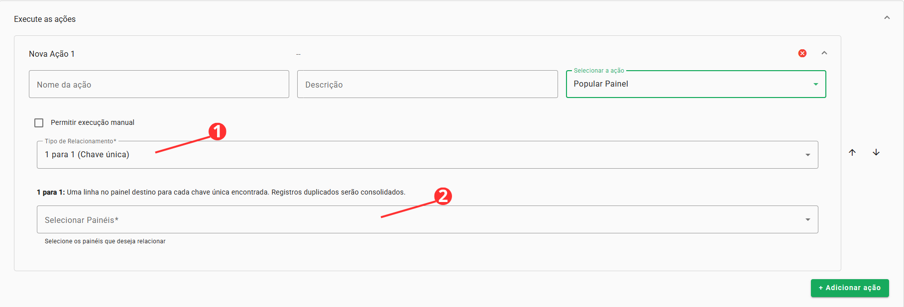Click the Selecionar Painéis field

427,219
